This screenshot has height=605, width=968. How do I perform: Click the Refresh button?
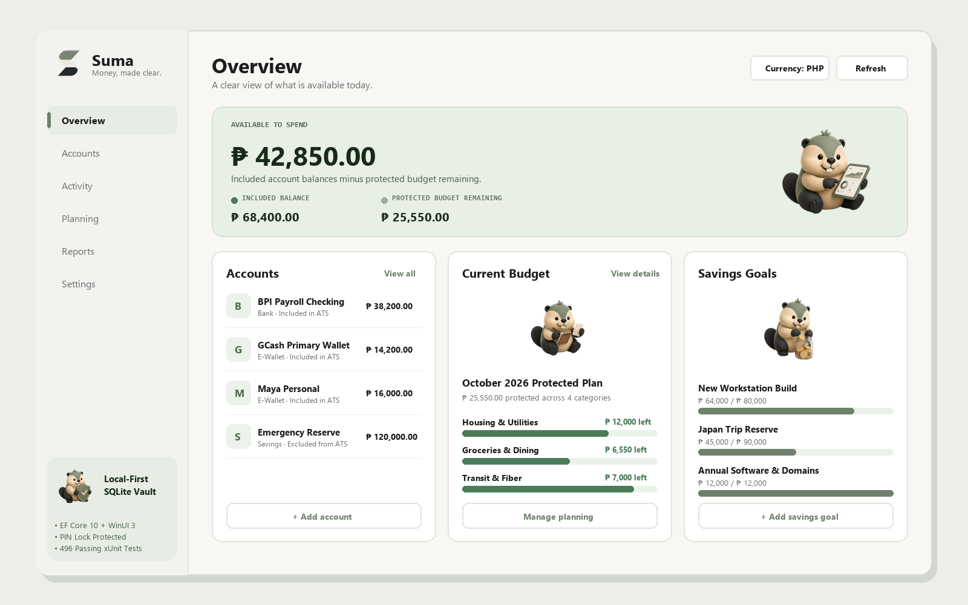[x=872, y=68]
